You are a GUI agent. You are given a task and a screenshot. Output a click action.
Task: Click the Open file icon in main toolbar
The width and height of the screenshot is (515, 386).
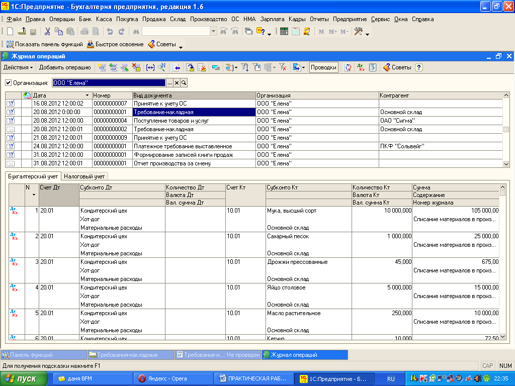[22, 32]
